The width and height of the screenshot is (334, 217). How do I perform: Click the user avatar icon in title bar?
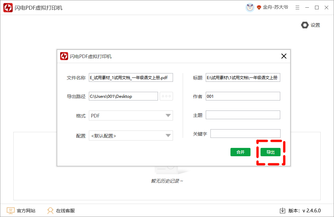point(250,8)
